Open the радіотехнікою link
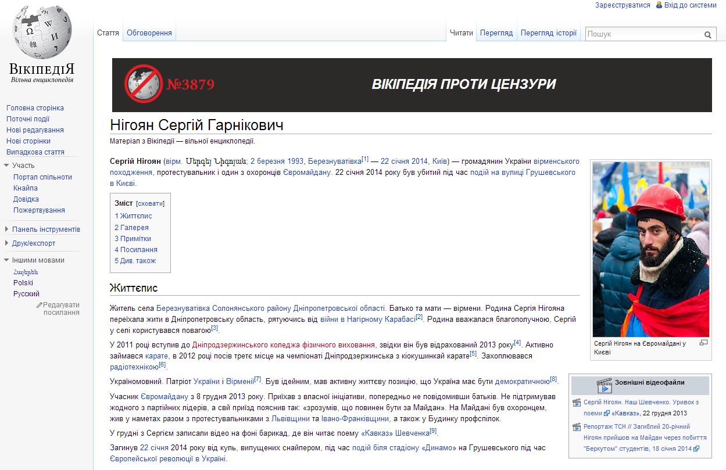The height and width of the screenshot is (470, 726). pyautogui.click(x=134, y=367)
